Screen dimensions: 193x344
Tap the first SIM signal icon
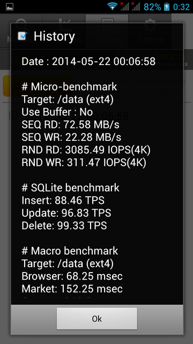[124, 6]
